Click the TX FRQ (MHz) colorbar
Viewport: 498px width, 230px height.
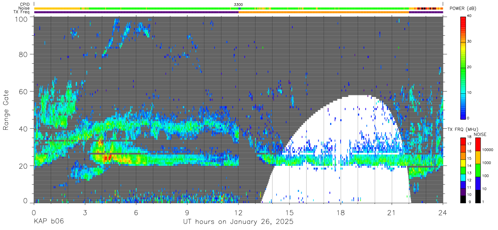click(463, 170)
